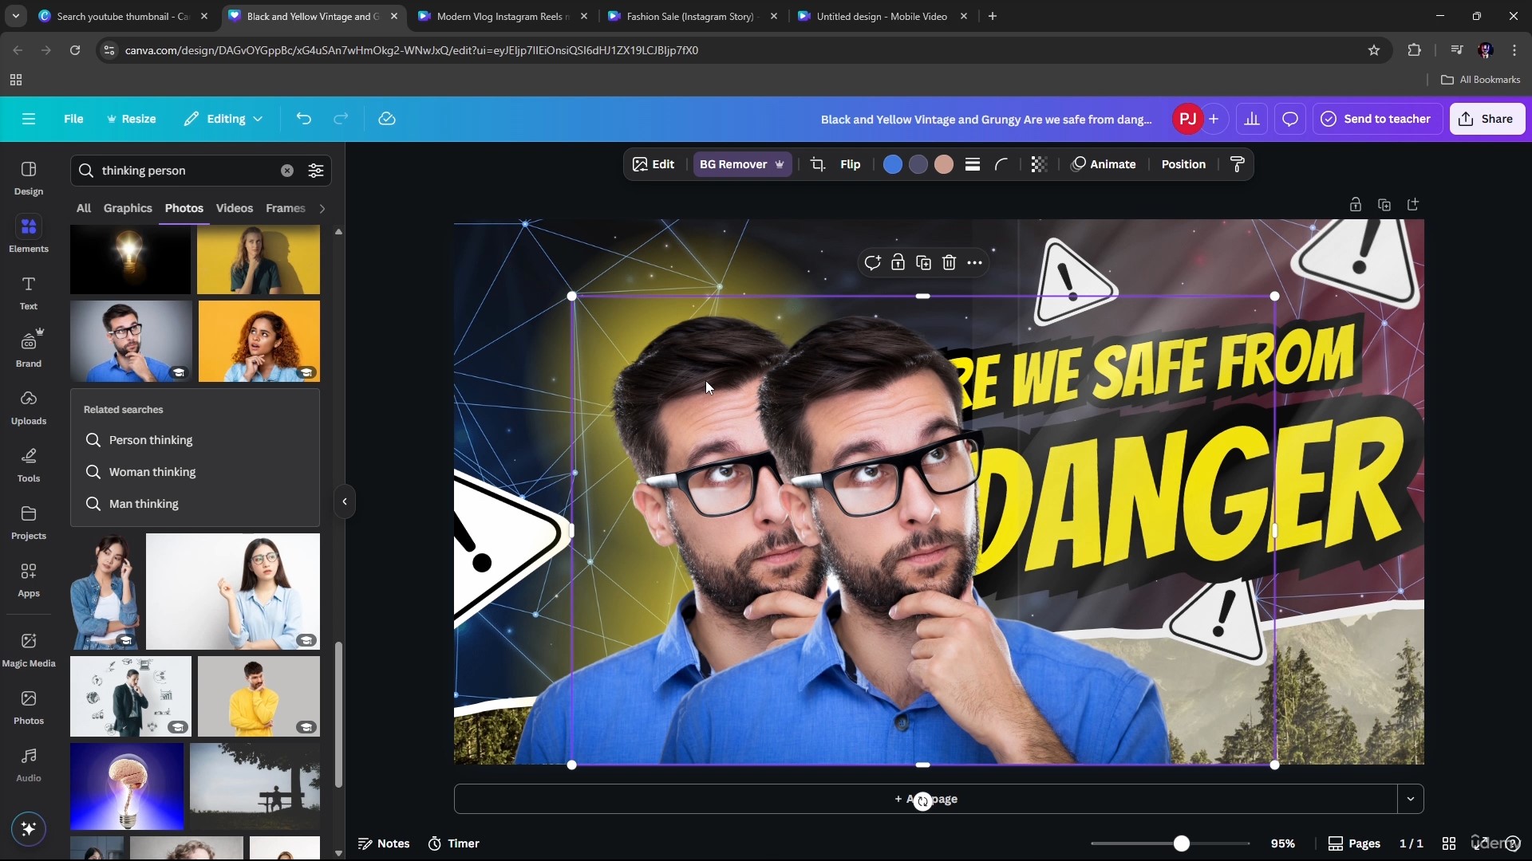Open Chrome tab search dropdown
1532x861 pixels.
pos(16,16)
